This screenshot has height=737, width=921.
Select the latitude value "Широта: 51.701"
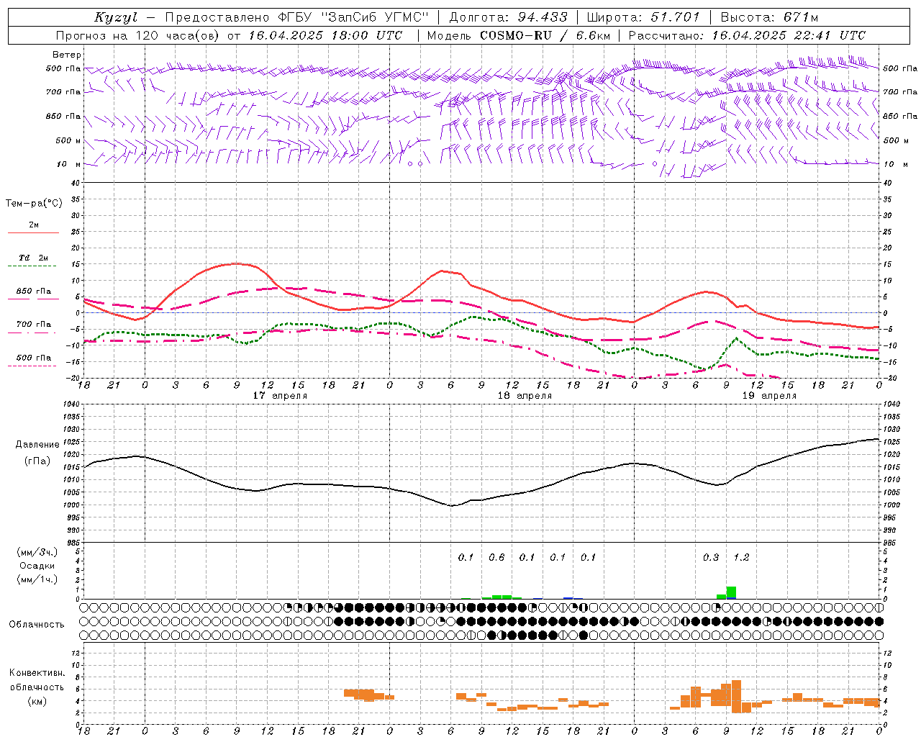[643, 17]
